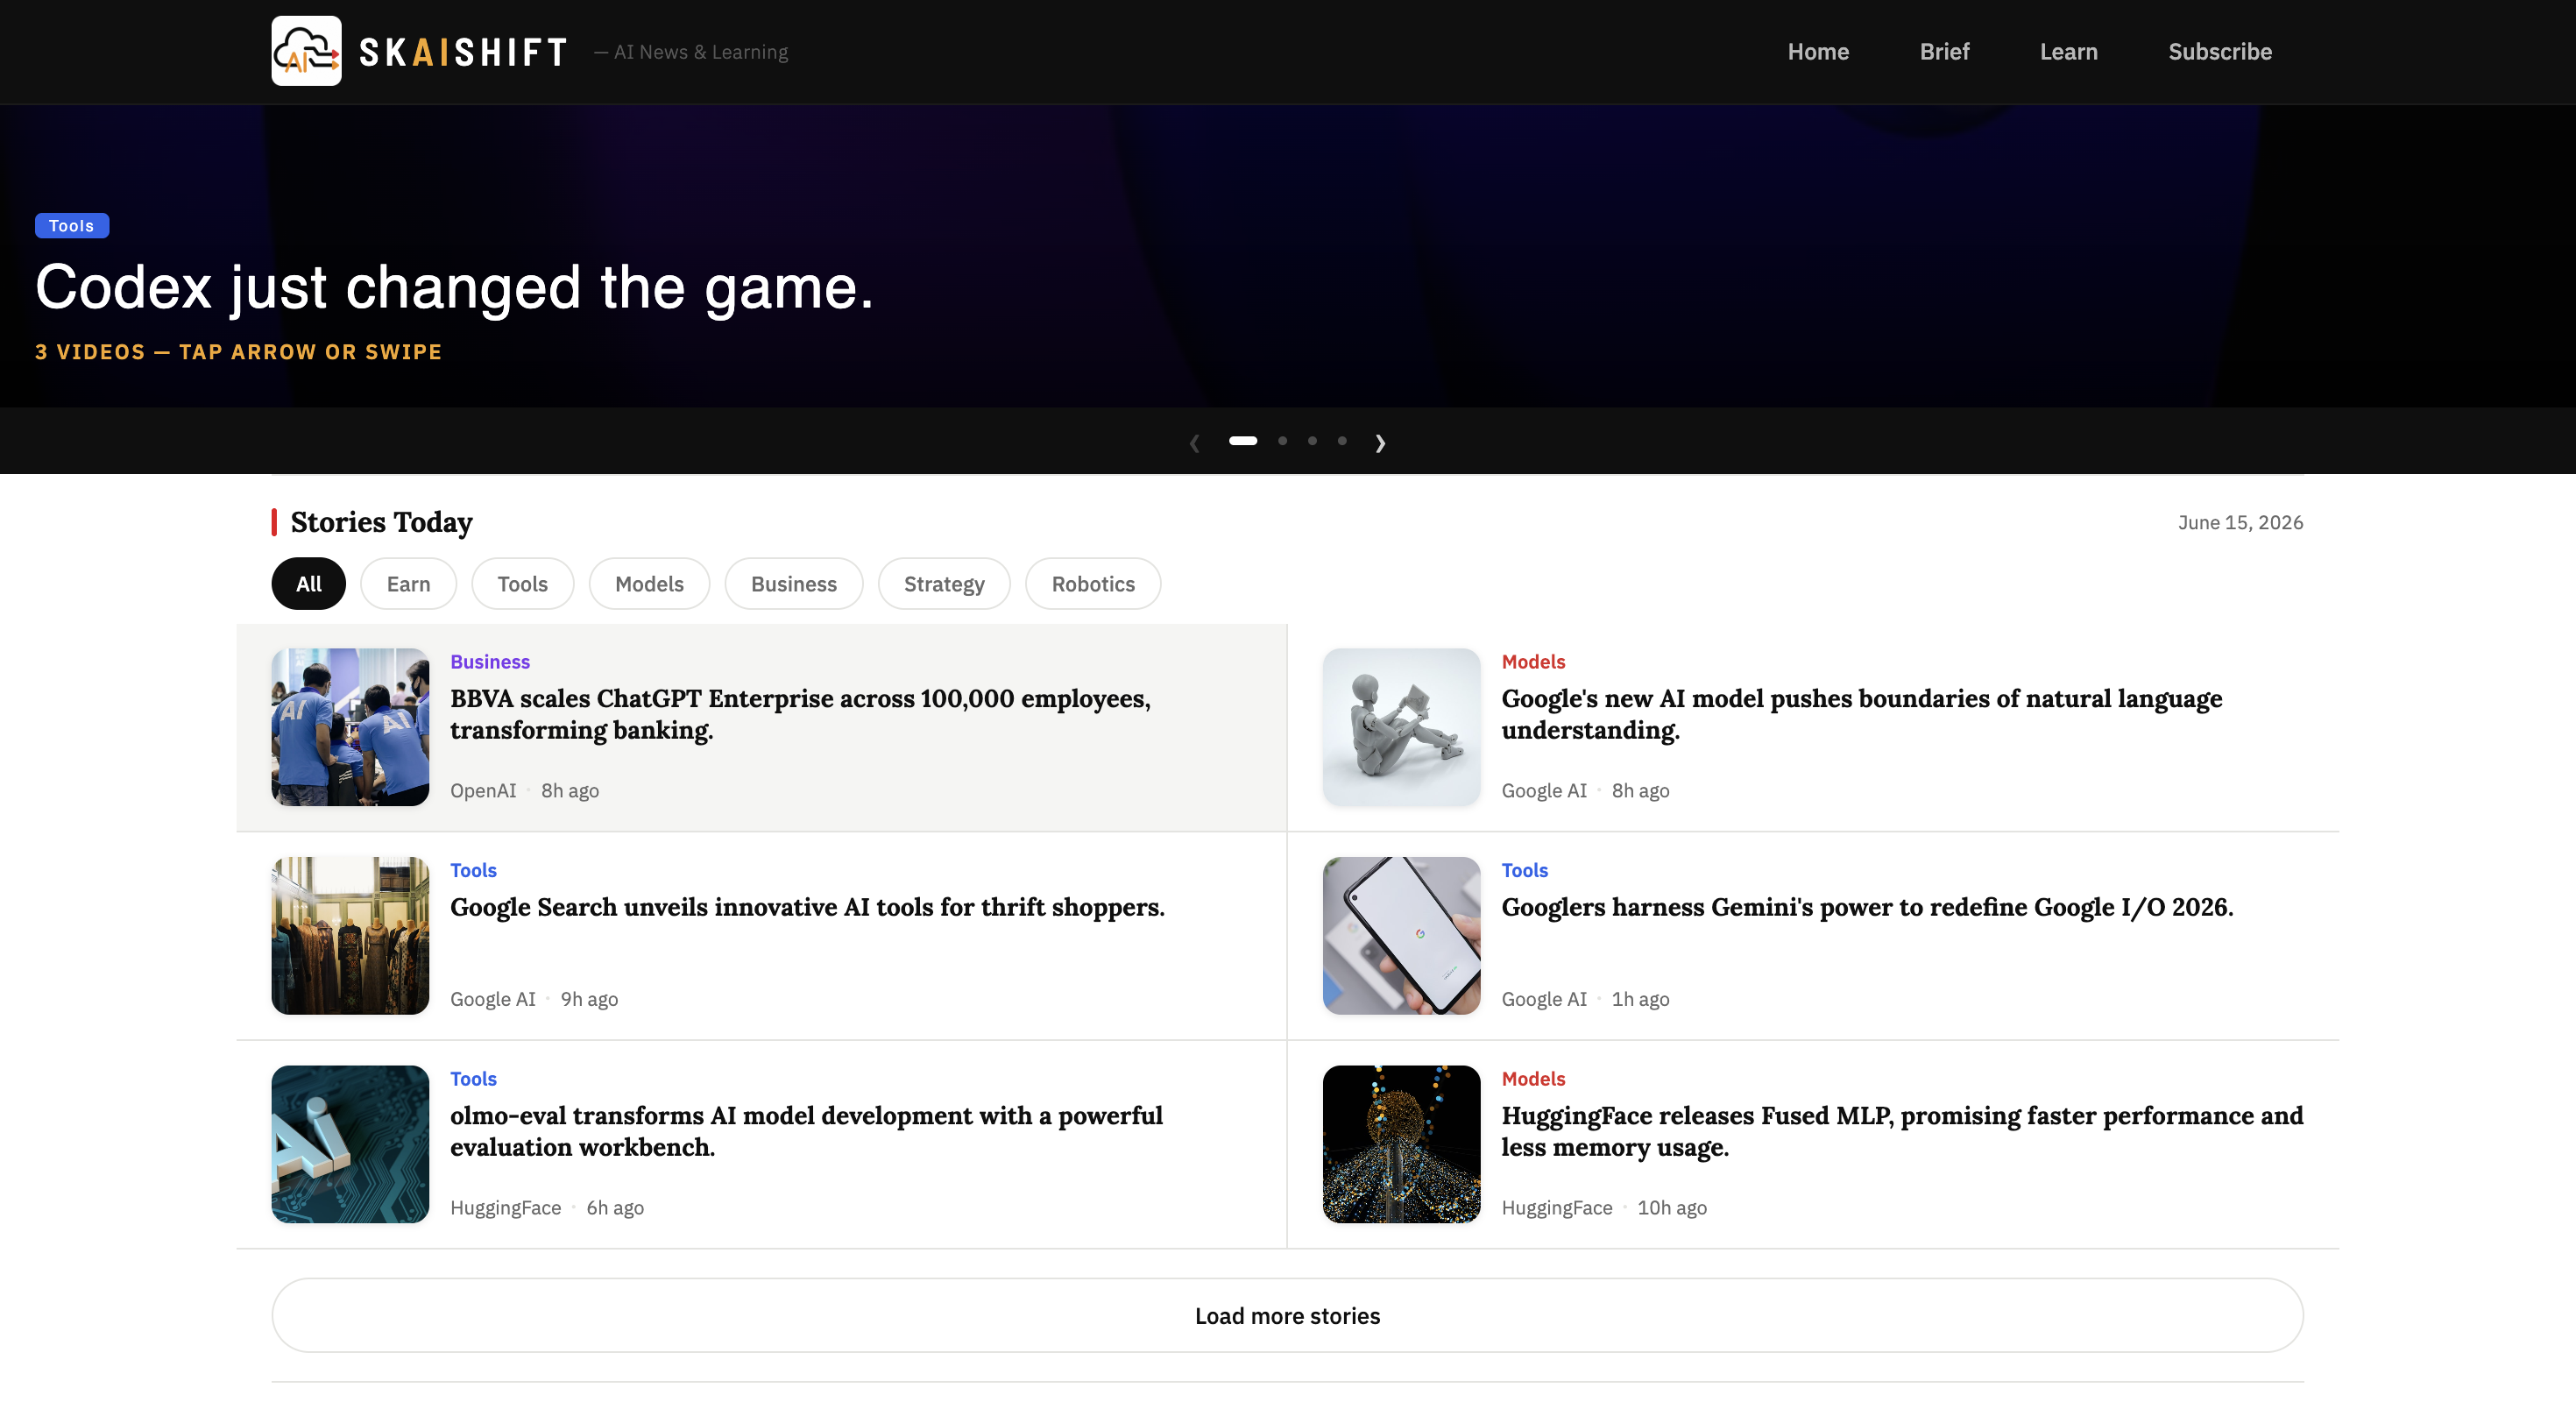Click the SkaiShift cloud logo icon
This screenshot has width=2576, height=1402.
coord(306,51)
